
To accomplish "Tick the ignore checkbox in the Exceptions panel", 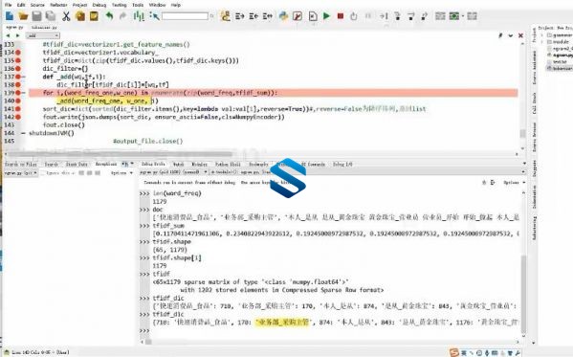I will (x=43, y=173).
